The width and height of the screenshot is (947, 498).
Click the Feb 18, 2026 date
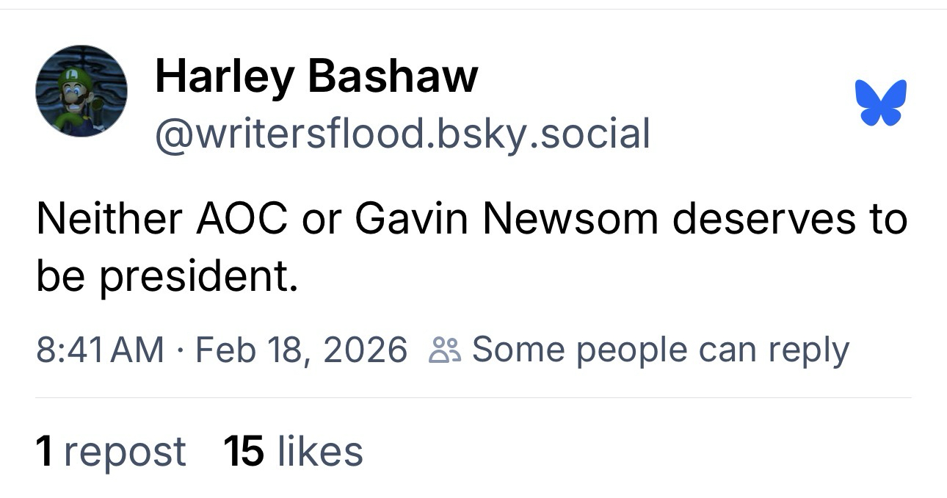click(x=301, y=350)
